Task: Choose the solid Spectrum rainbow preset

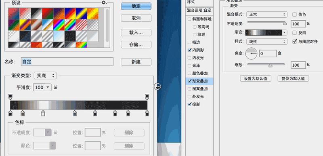Action: coord(59,25)
